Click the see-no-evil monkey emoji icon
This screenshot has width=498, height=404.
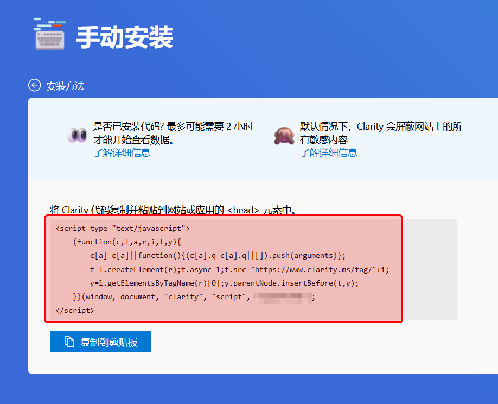pos(284,135)
